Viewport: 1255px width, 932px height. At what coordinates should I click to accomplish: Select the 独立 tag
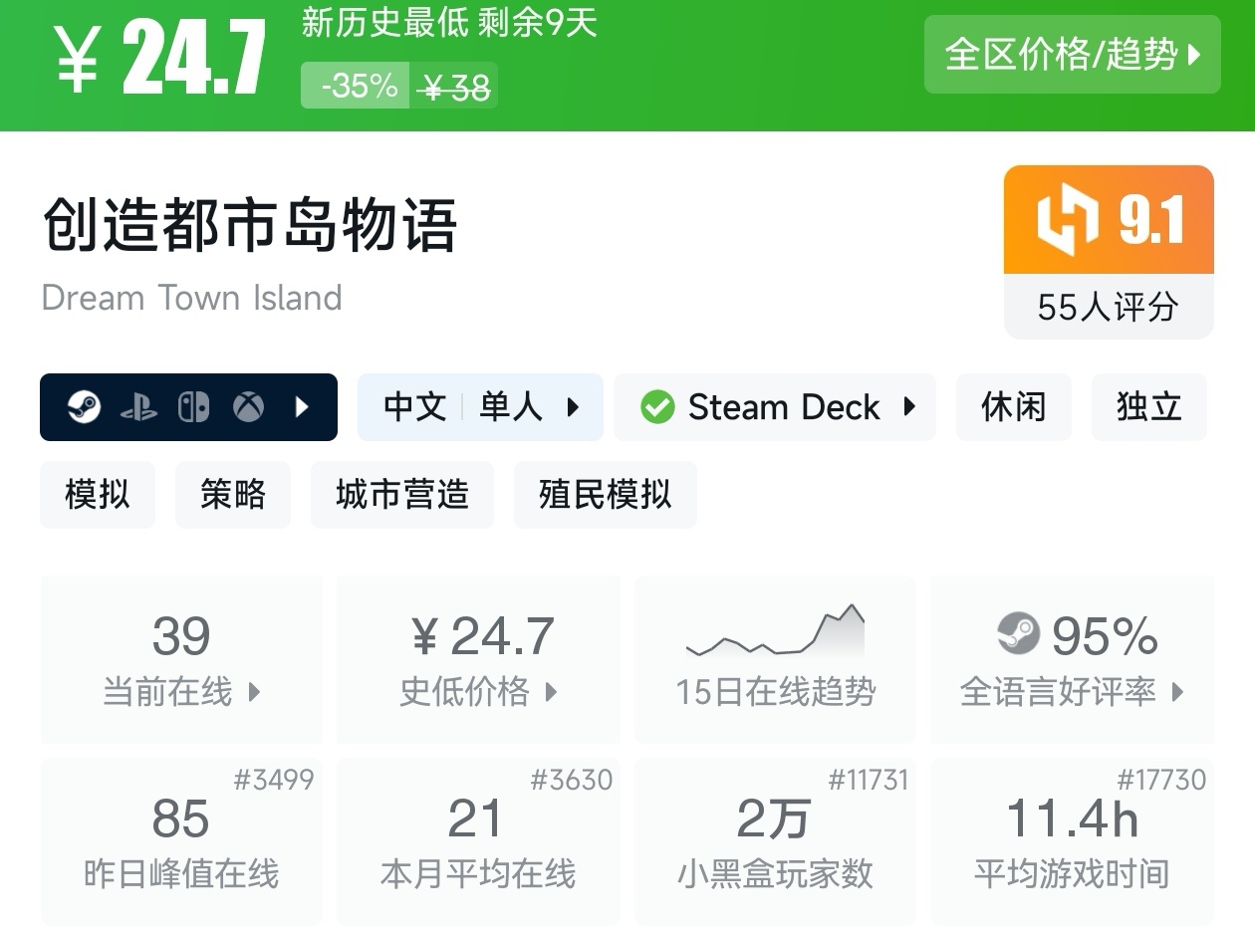pos(1149,407)
